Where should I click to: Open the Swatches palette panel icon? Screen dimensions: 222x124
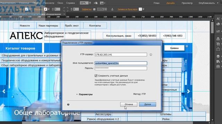[x=218, y=24]
